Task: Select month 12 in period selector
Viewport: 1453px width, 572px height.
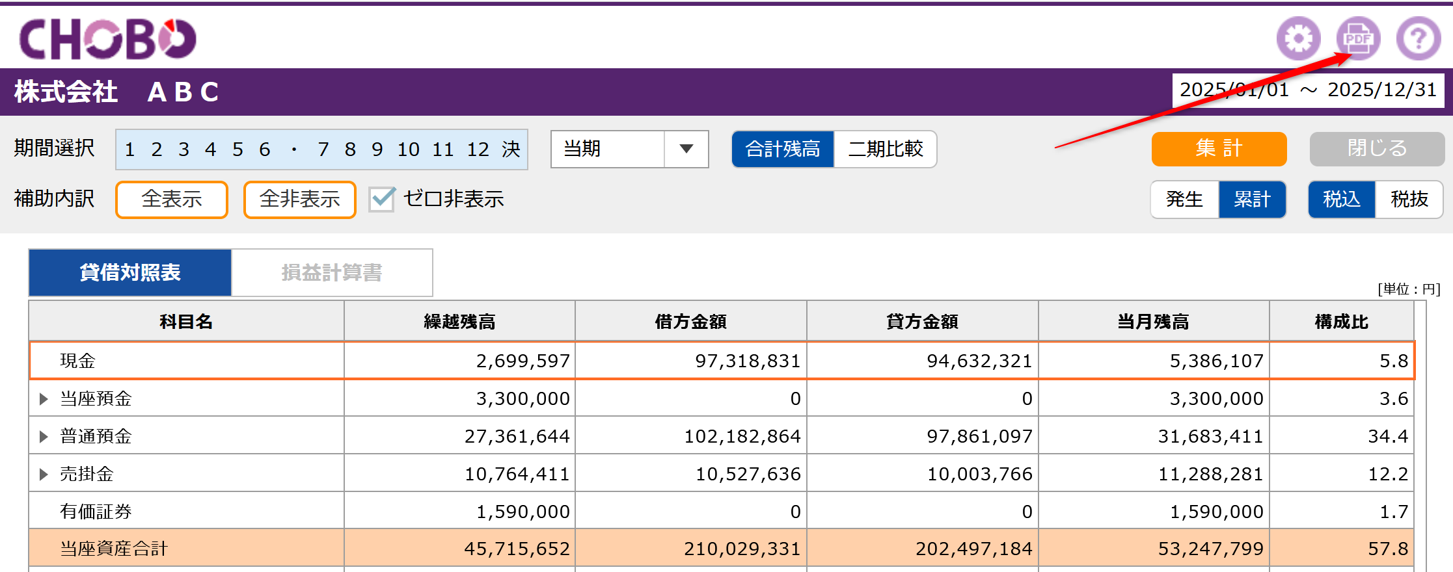Action: [x=478, y=149]
